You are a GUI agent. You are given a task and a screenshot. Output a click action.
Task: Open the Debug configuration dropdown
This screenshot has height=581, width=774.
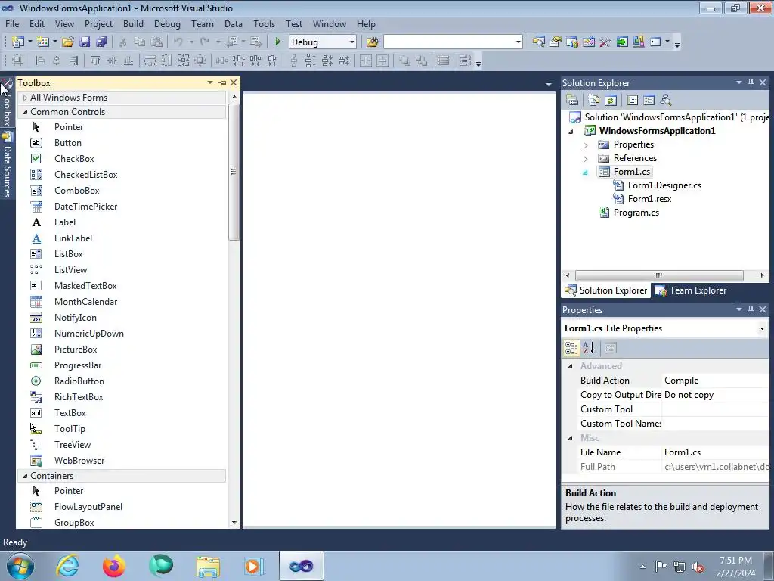[352, 42]
